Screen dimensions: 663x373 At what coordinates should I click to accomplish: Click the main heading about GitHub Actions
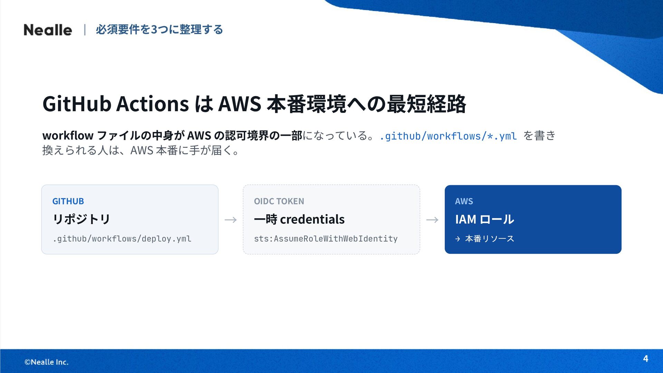(x=254, y=104)
